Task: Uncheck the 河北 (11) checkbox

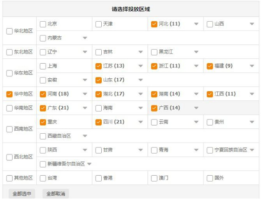Action: pyautogui.click(x=154, y=24)
